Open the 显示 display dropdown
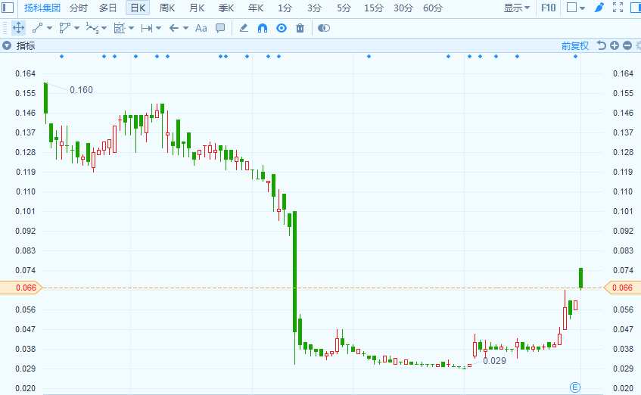 (x=517, y=8)
